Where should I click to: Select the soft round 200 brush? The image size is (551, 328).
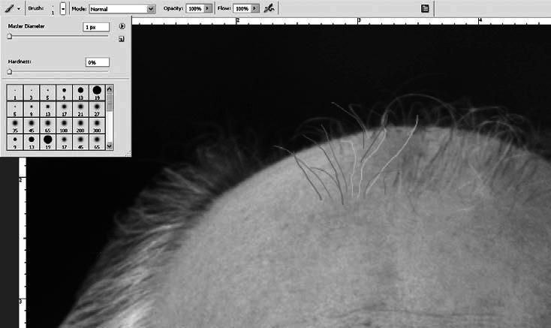80,126
